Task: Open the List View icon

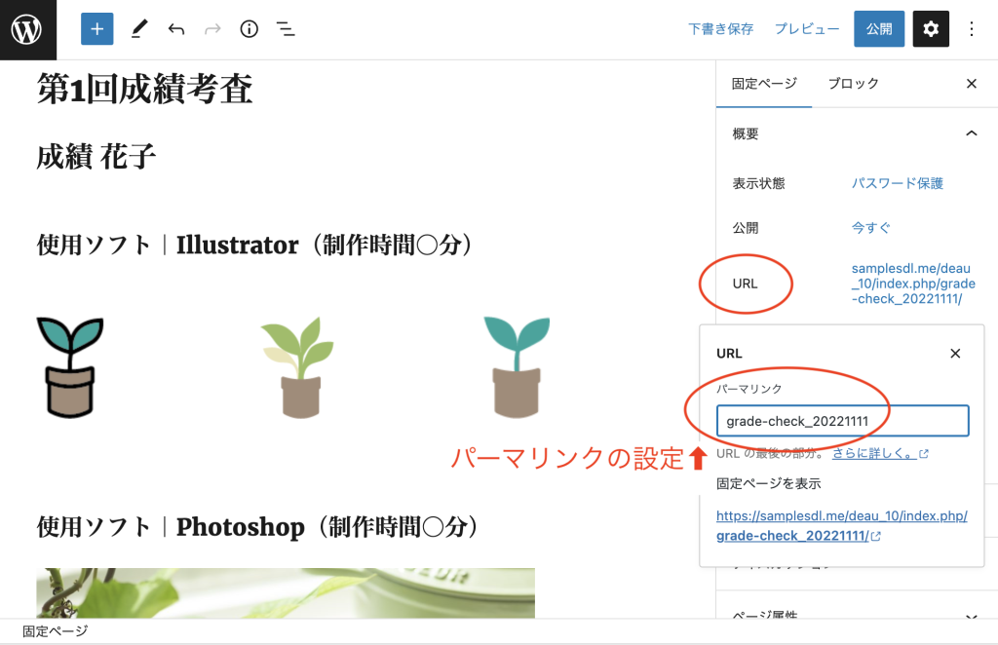Action: coord(285,29)
